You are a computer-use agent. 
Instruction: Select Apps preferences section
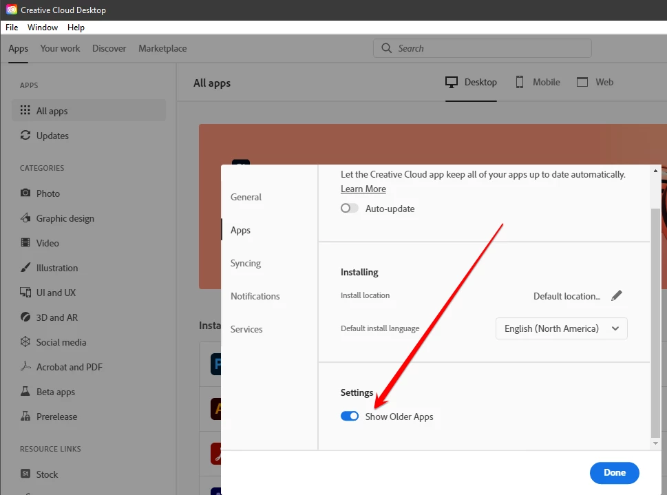point(240,230)
